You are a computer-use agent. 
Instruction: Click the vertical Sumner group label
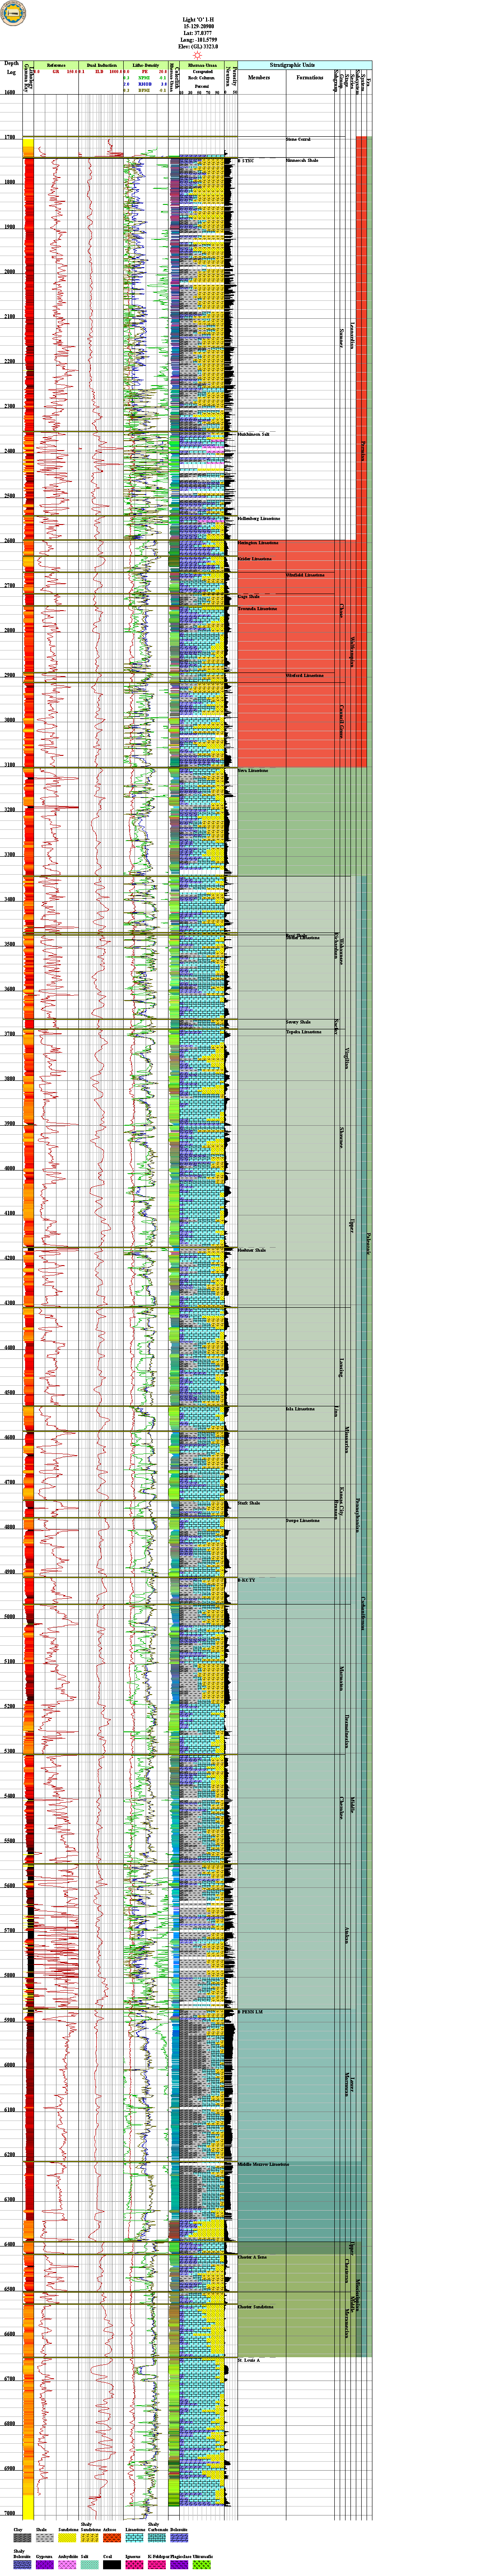pos(341,337)
